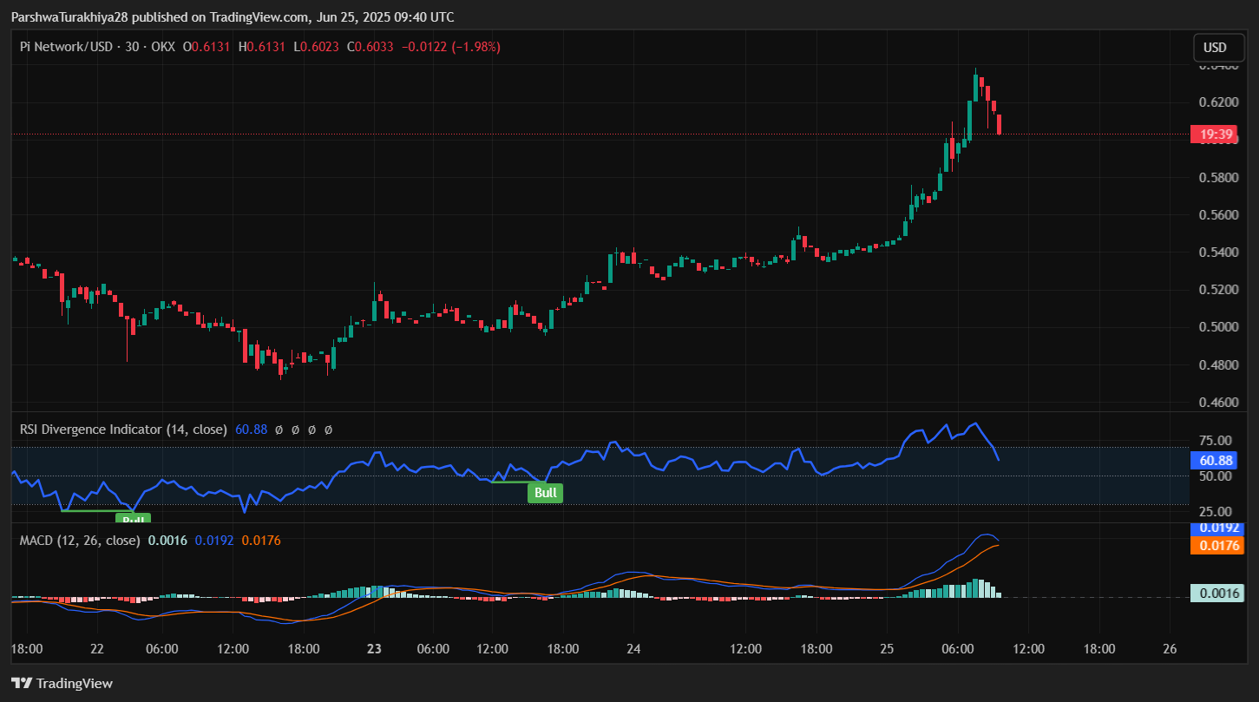
Task: Click the fully visible green Bull label
Action: 545,493
